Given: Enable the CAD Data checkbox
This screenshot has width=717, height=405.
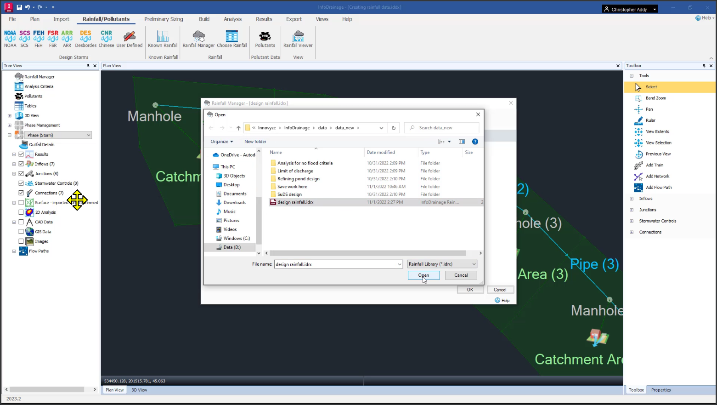Looking at the screenshot, I should point(21,222).
